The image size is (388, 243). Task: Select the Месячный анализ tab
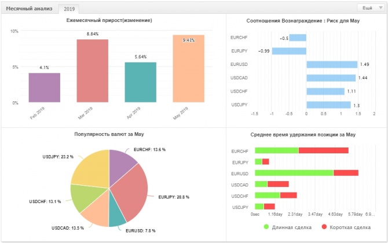pyautogui.click(x=29, y=9)
